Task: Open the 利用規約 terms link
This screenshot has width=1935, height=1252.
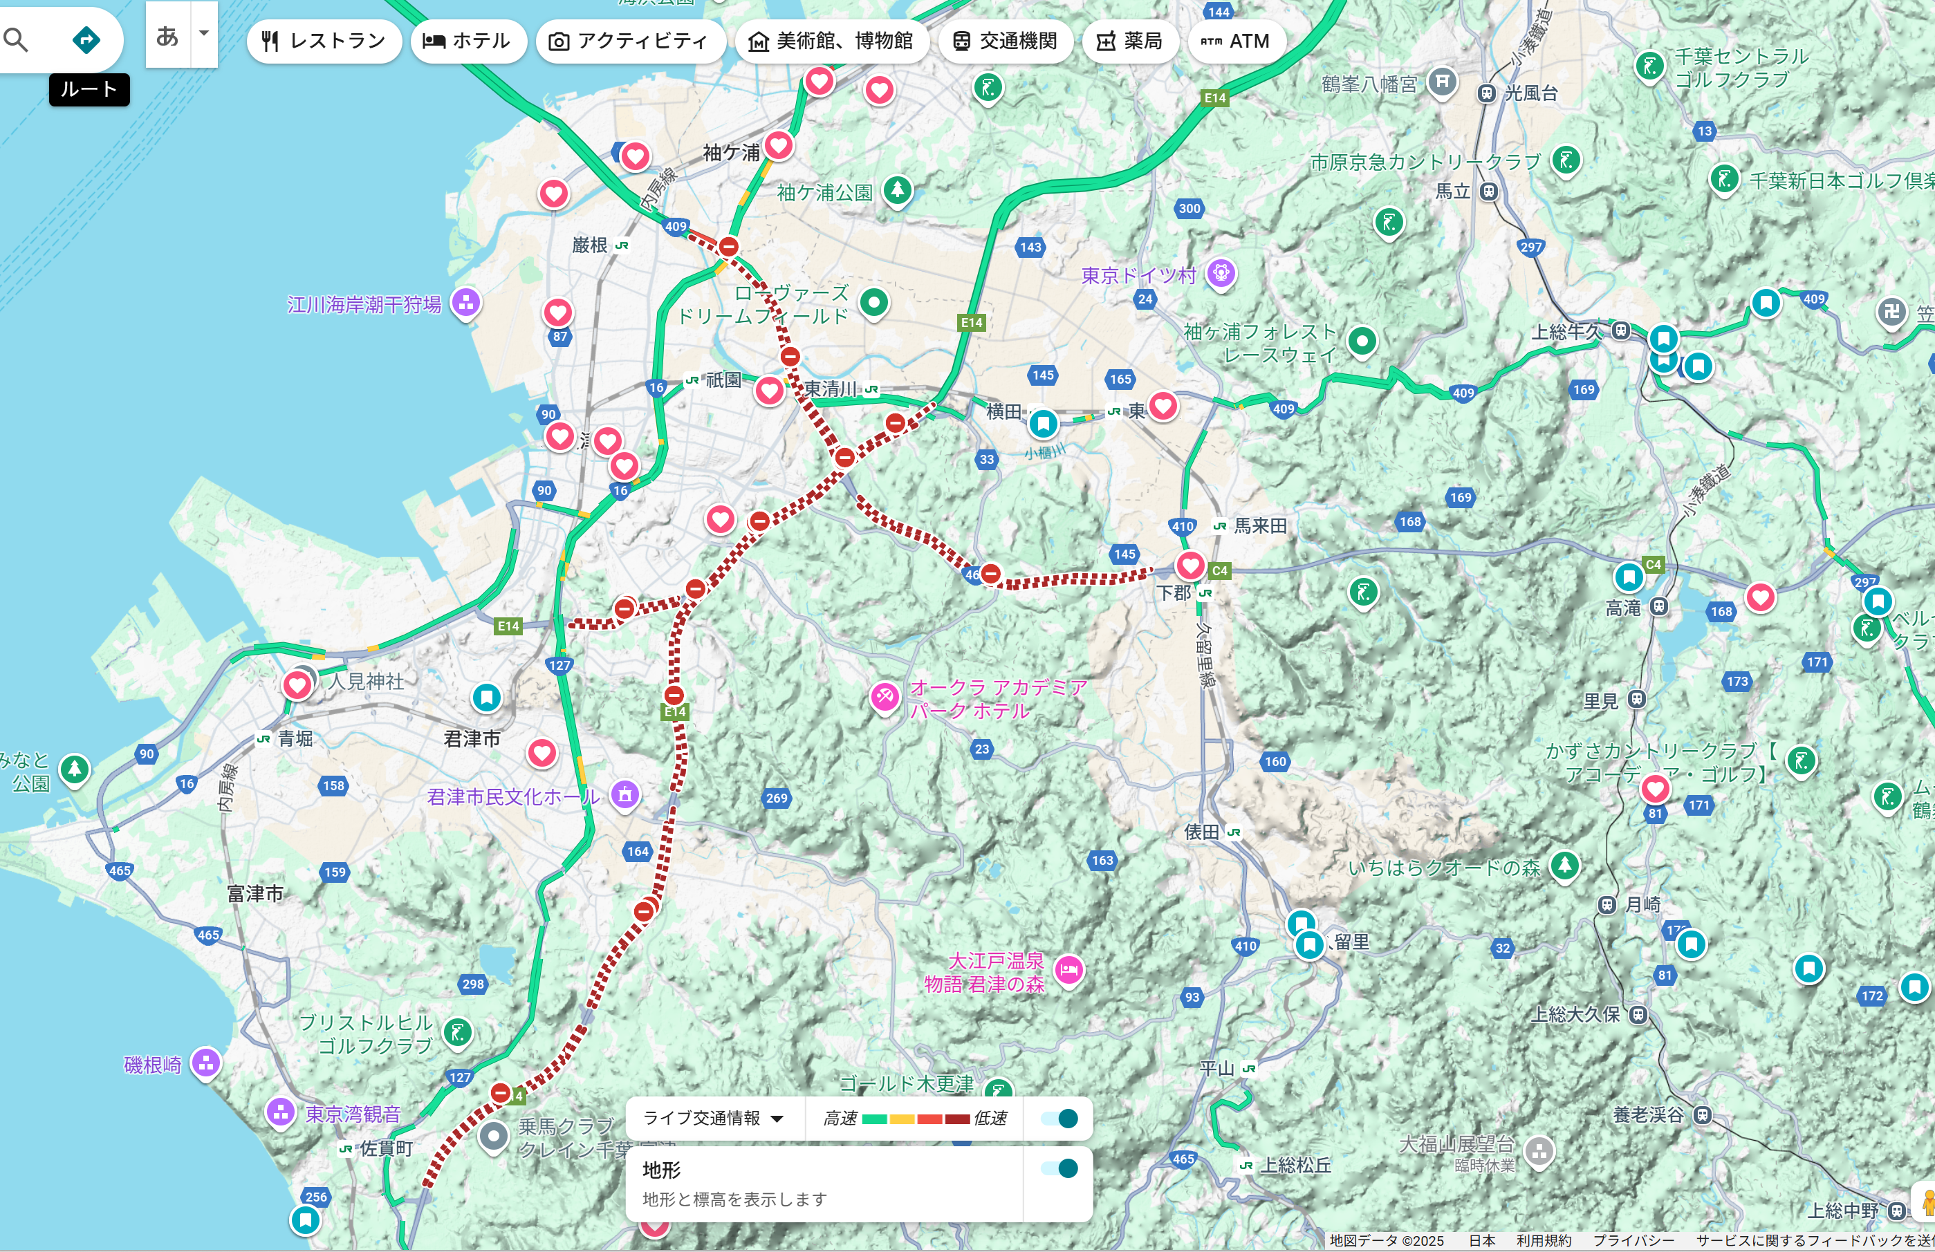Action: click(x=1544, y=1241)
